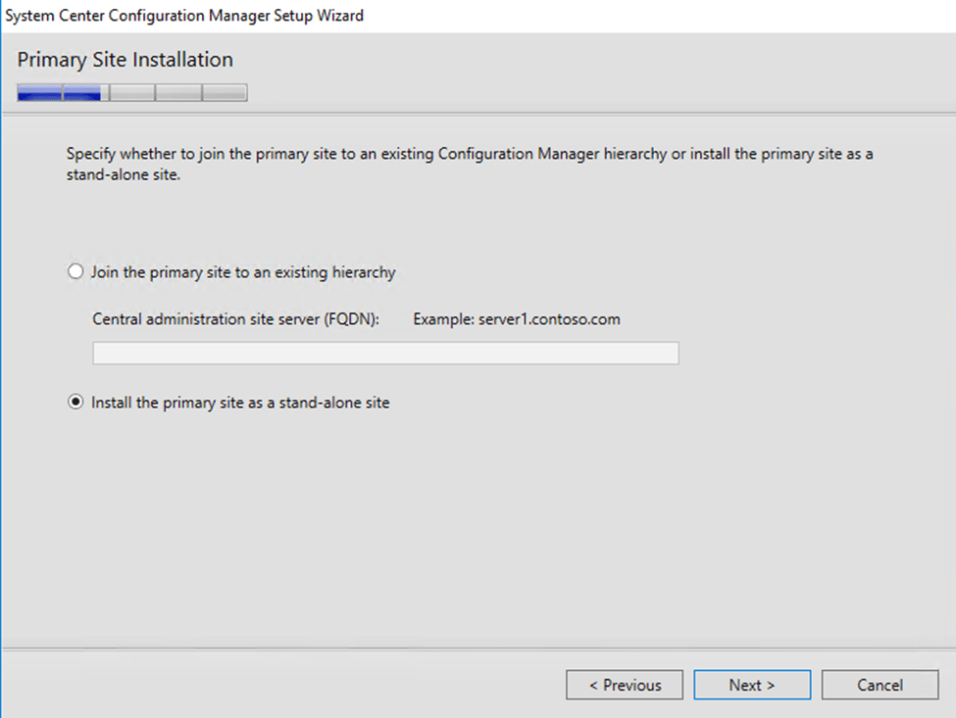Select the stand-alone site radio button
Image resolution: width=956 pixels, height=718 pixels.
pyautogui.click(x=75, y=403)
